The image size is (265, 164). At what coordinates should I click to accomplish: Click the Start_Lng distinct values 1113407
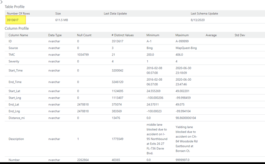(x=118, y=98)
